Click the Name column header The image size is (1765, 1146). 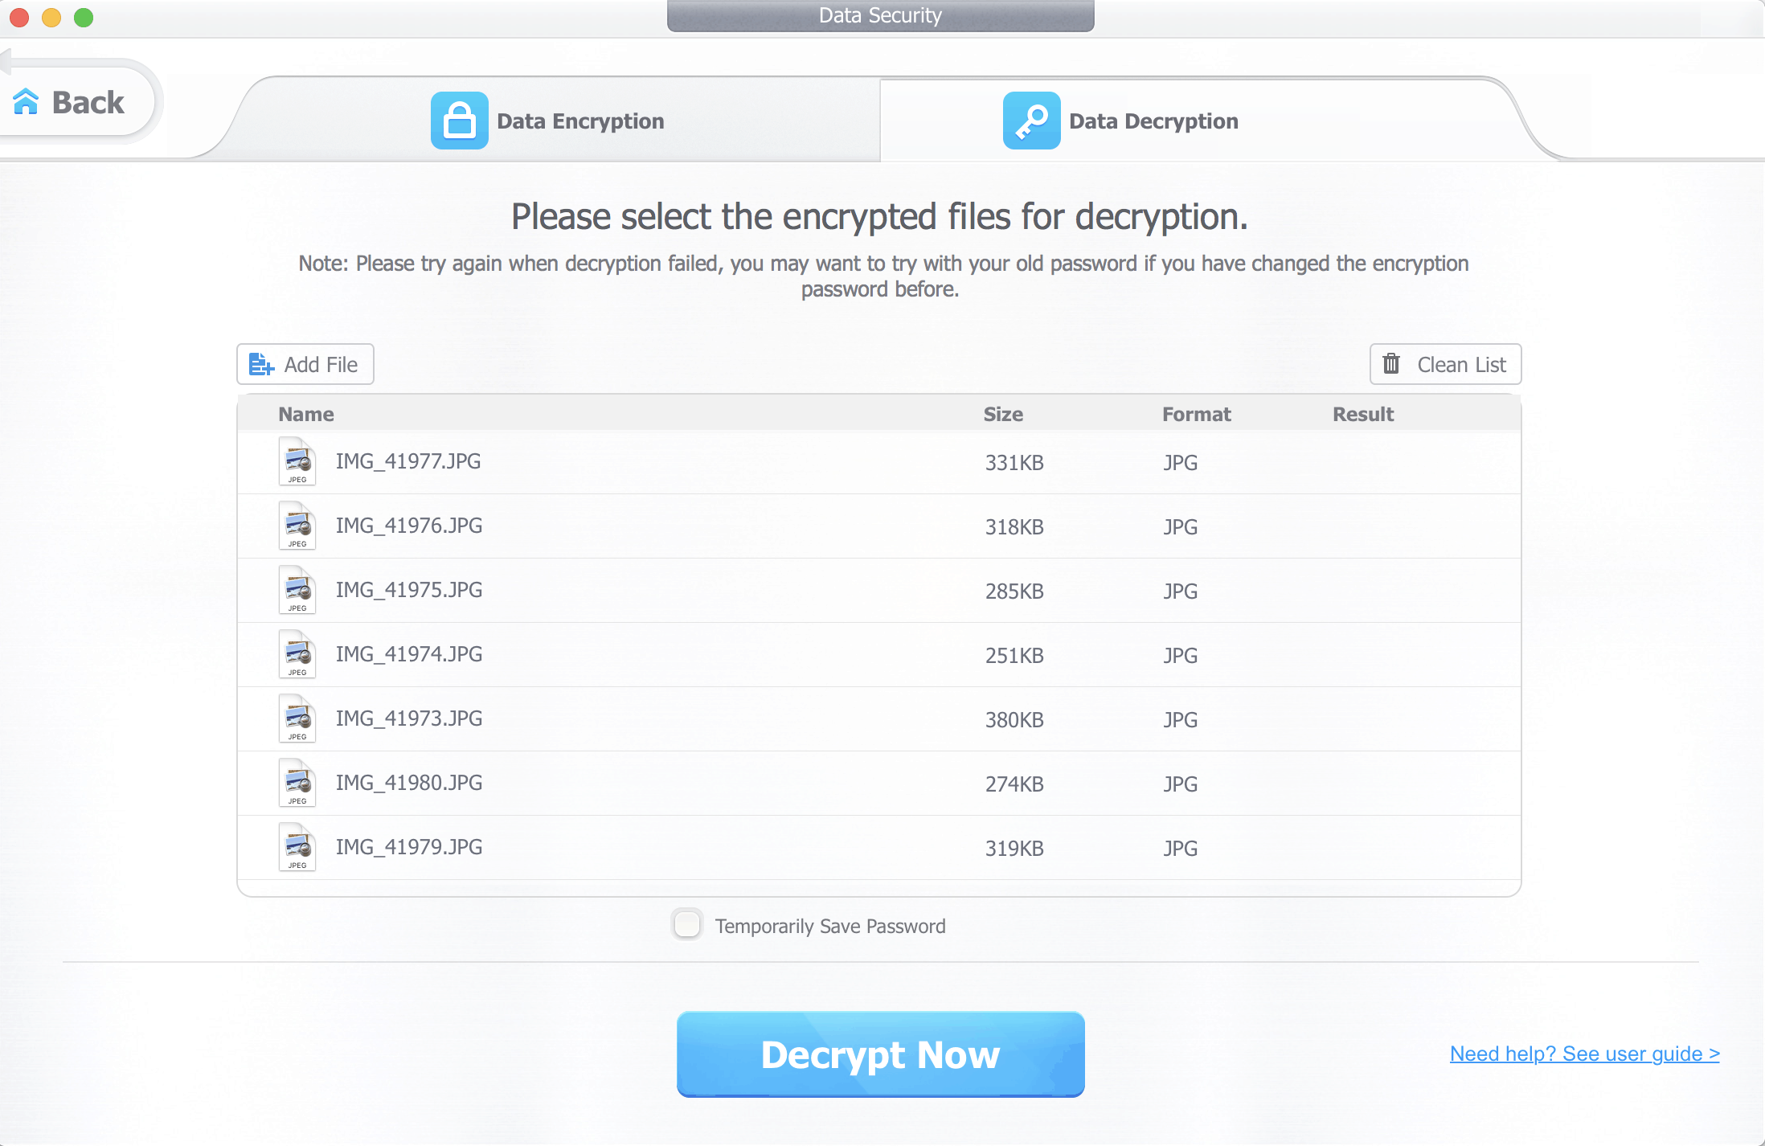306,414
